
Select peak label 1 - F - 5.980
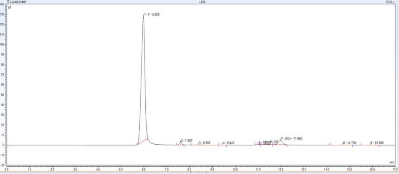[x=154, y=15]
